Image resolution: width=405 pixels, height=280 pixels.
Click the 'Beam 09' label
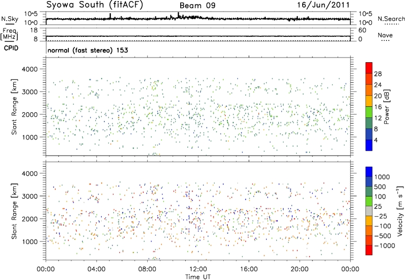(x=197, y=6)
